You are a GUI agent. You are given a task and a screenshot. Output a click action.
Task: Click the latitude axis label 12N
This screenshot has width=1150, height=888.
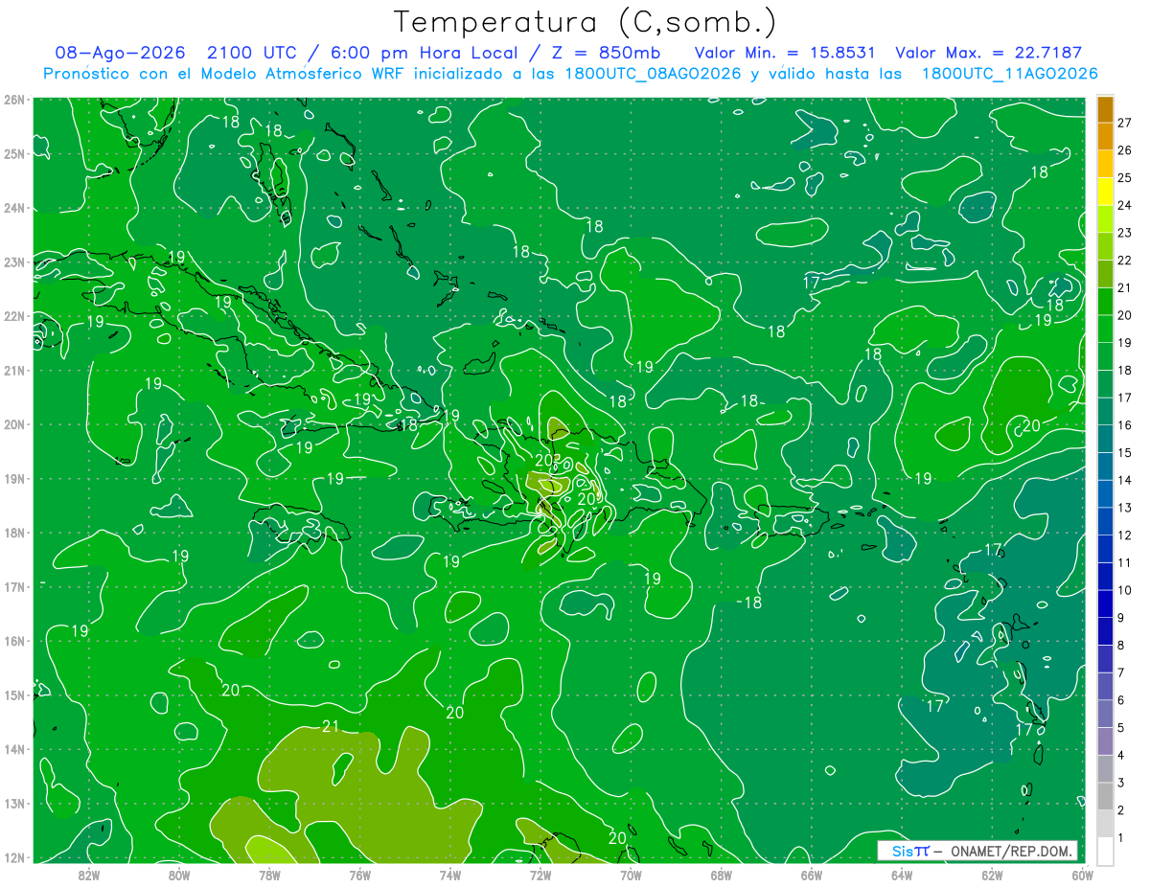13,857
